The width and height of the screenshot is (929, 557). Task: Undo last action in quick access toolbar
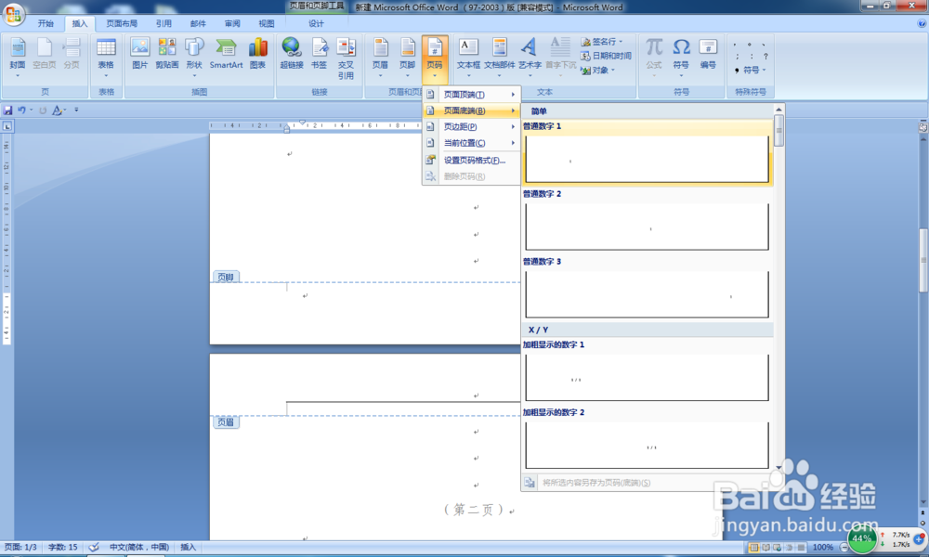[22, 110]
